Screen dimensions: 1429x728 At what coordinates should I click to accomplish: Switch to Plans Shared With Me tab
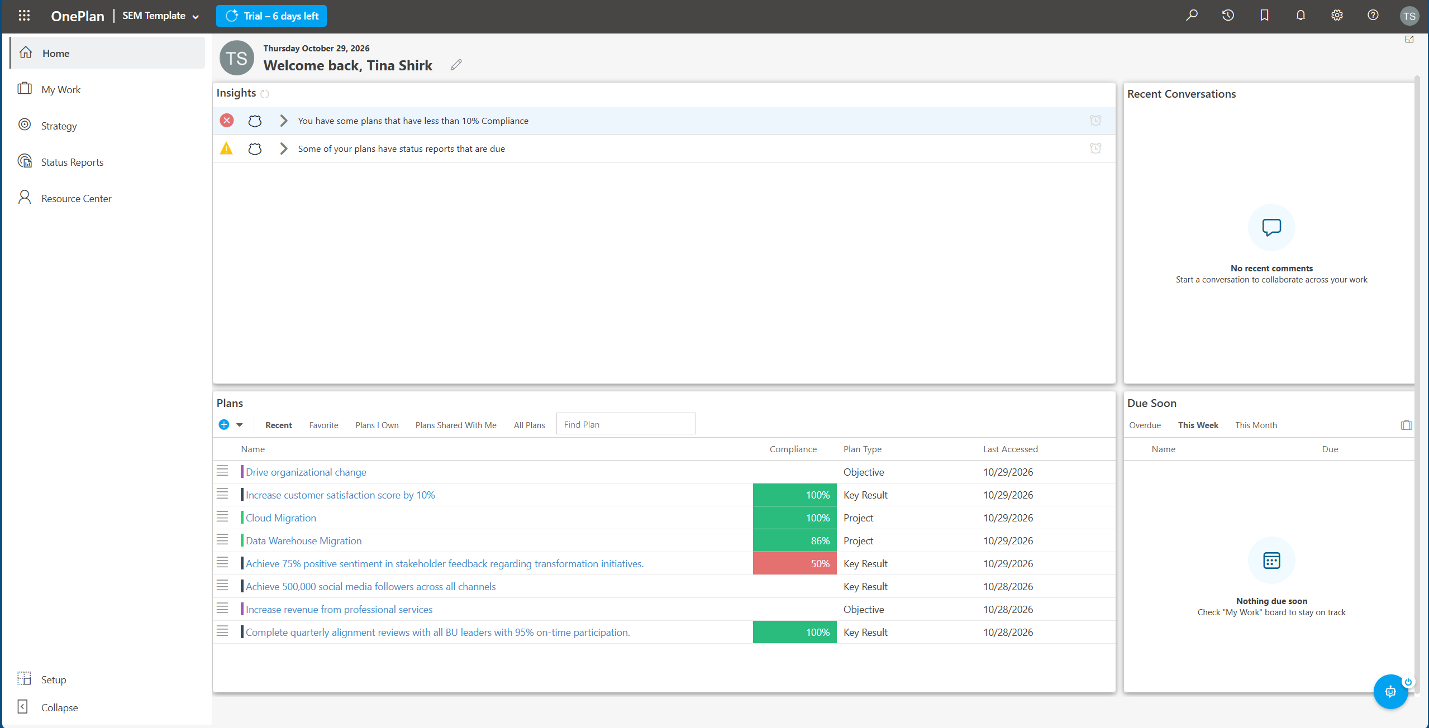click(x=456, y=425)
